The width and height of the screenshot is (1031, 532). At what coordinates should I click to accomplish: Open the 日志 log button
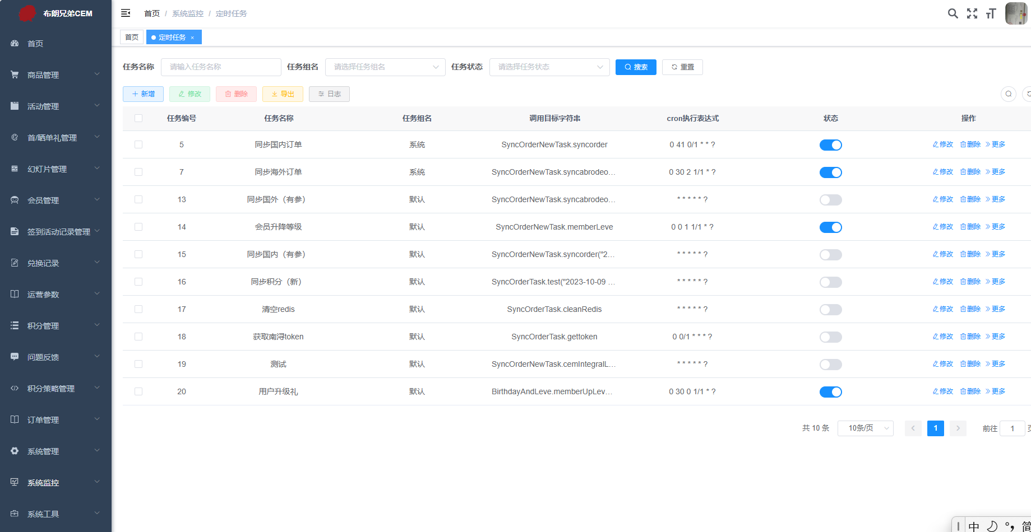tap(329, 94)
